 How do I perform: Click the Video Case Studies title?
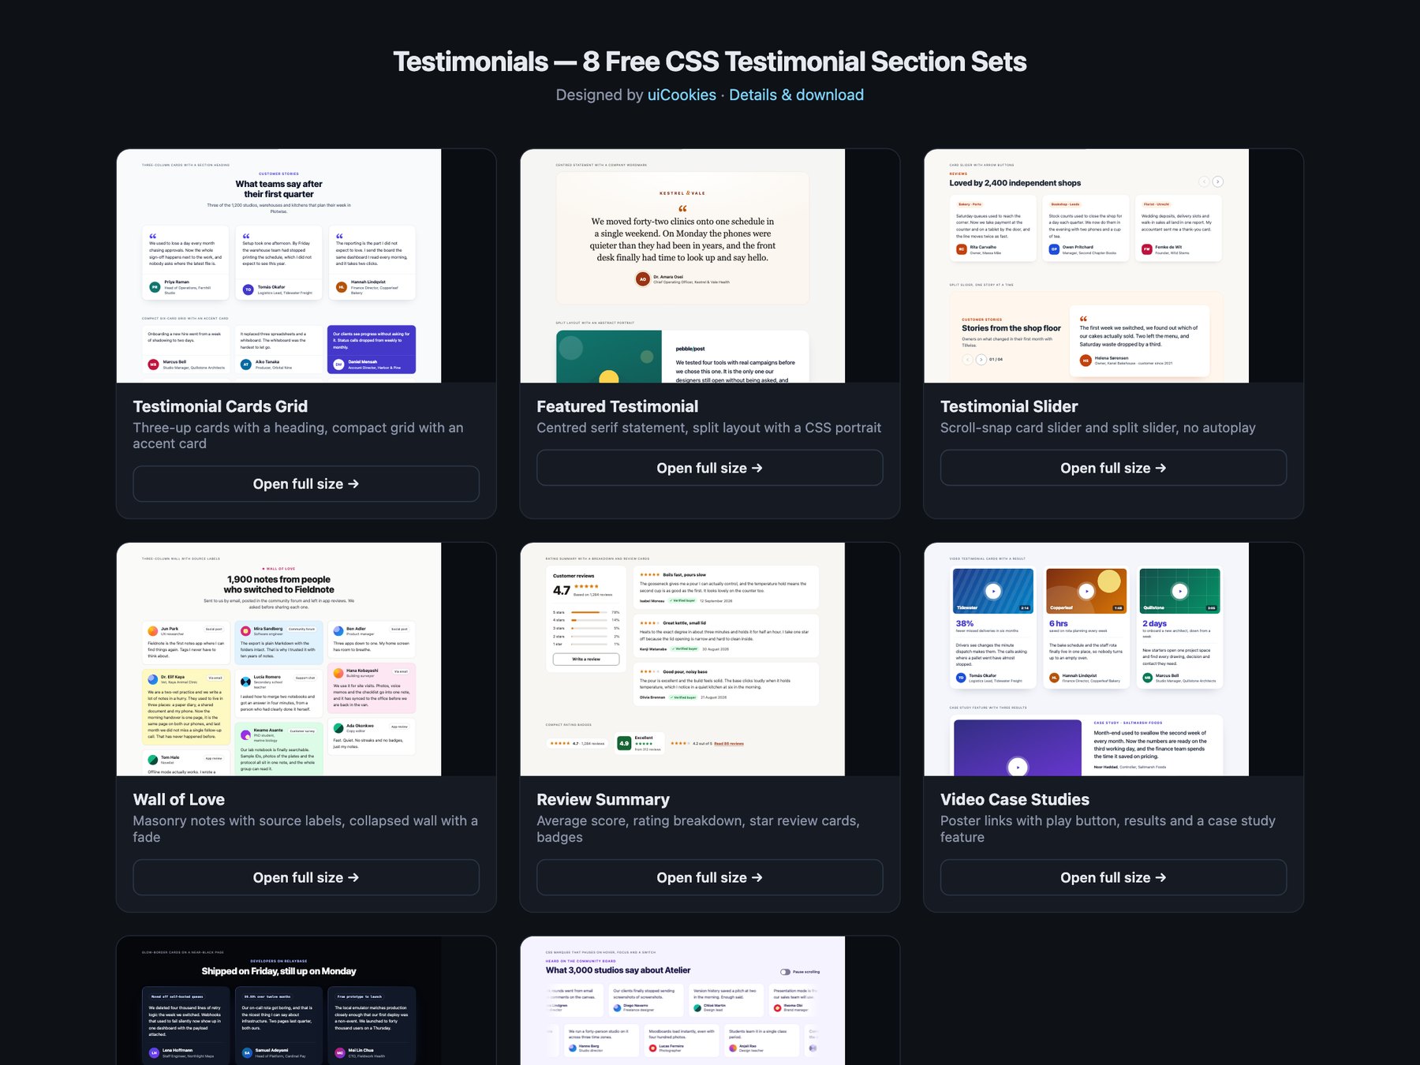coord(1015,799)
